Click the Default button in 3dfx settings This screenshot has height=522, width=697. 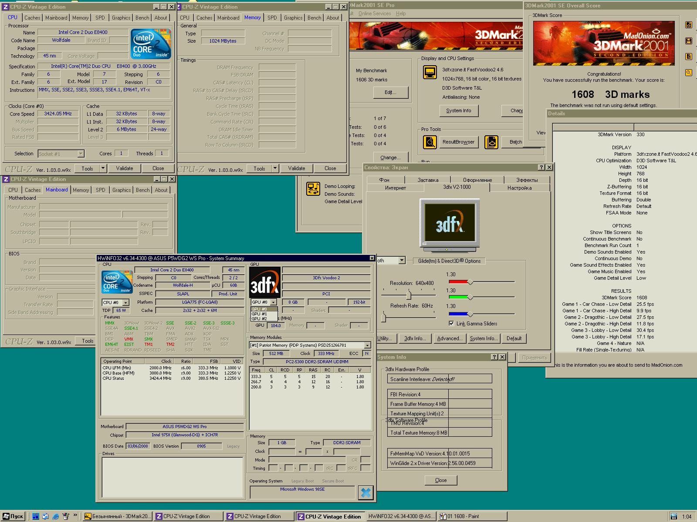point(514,338)
